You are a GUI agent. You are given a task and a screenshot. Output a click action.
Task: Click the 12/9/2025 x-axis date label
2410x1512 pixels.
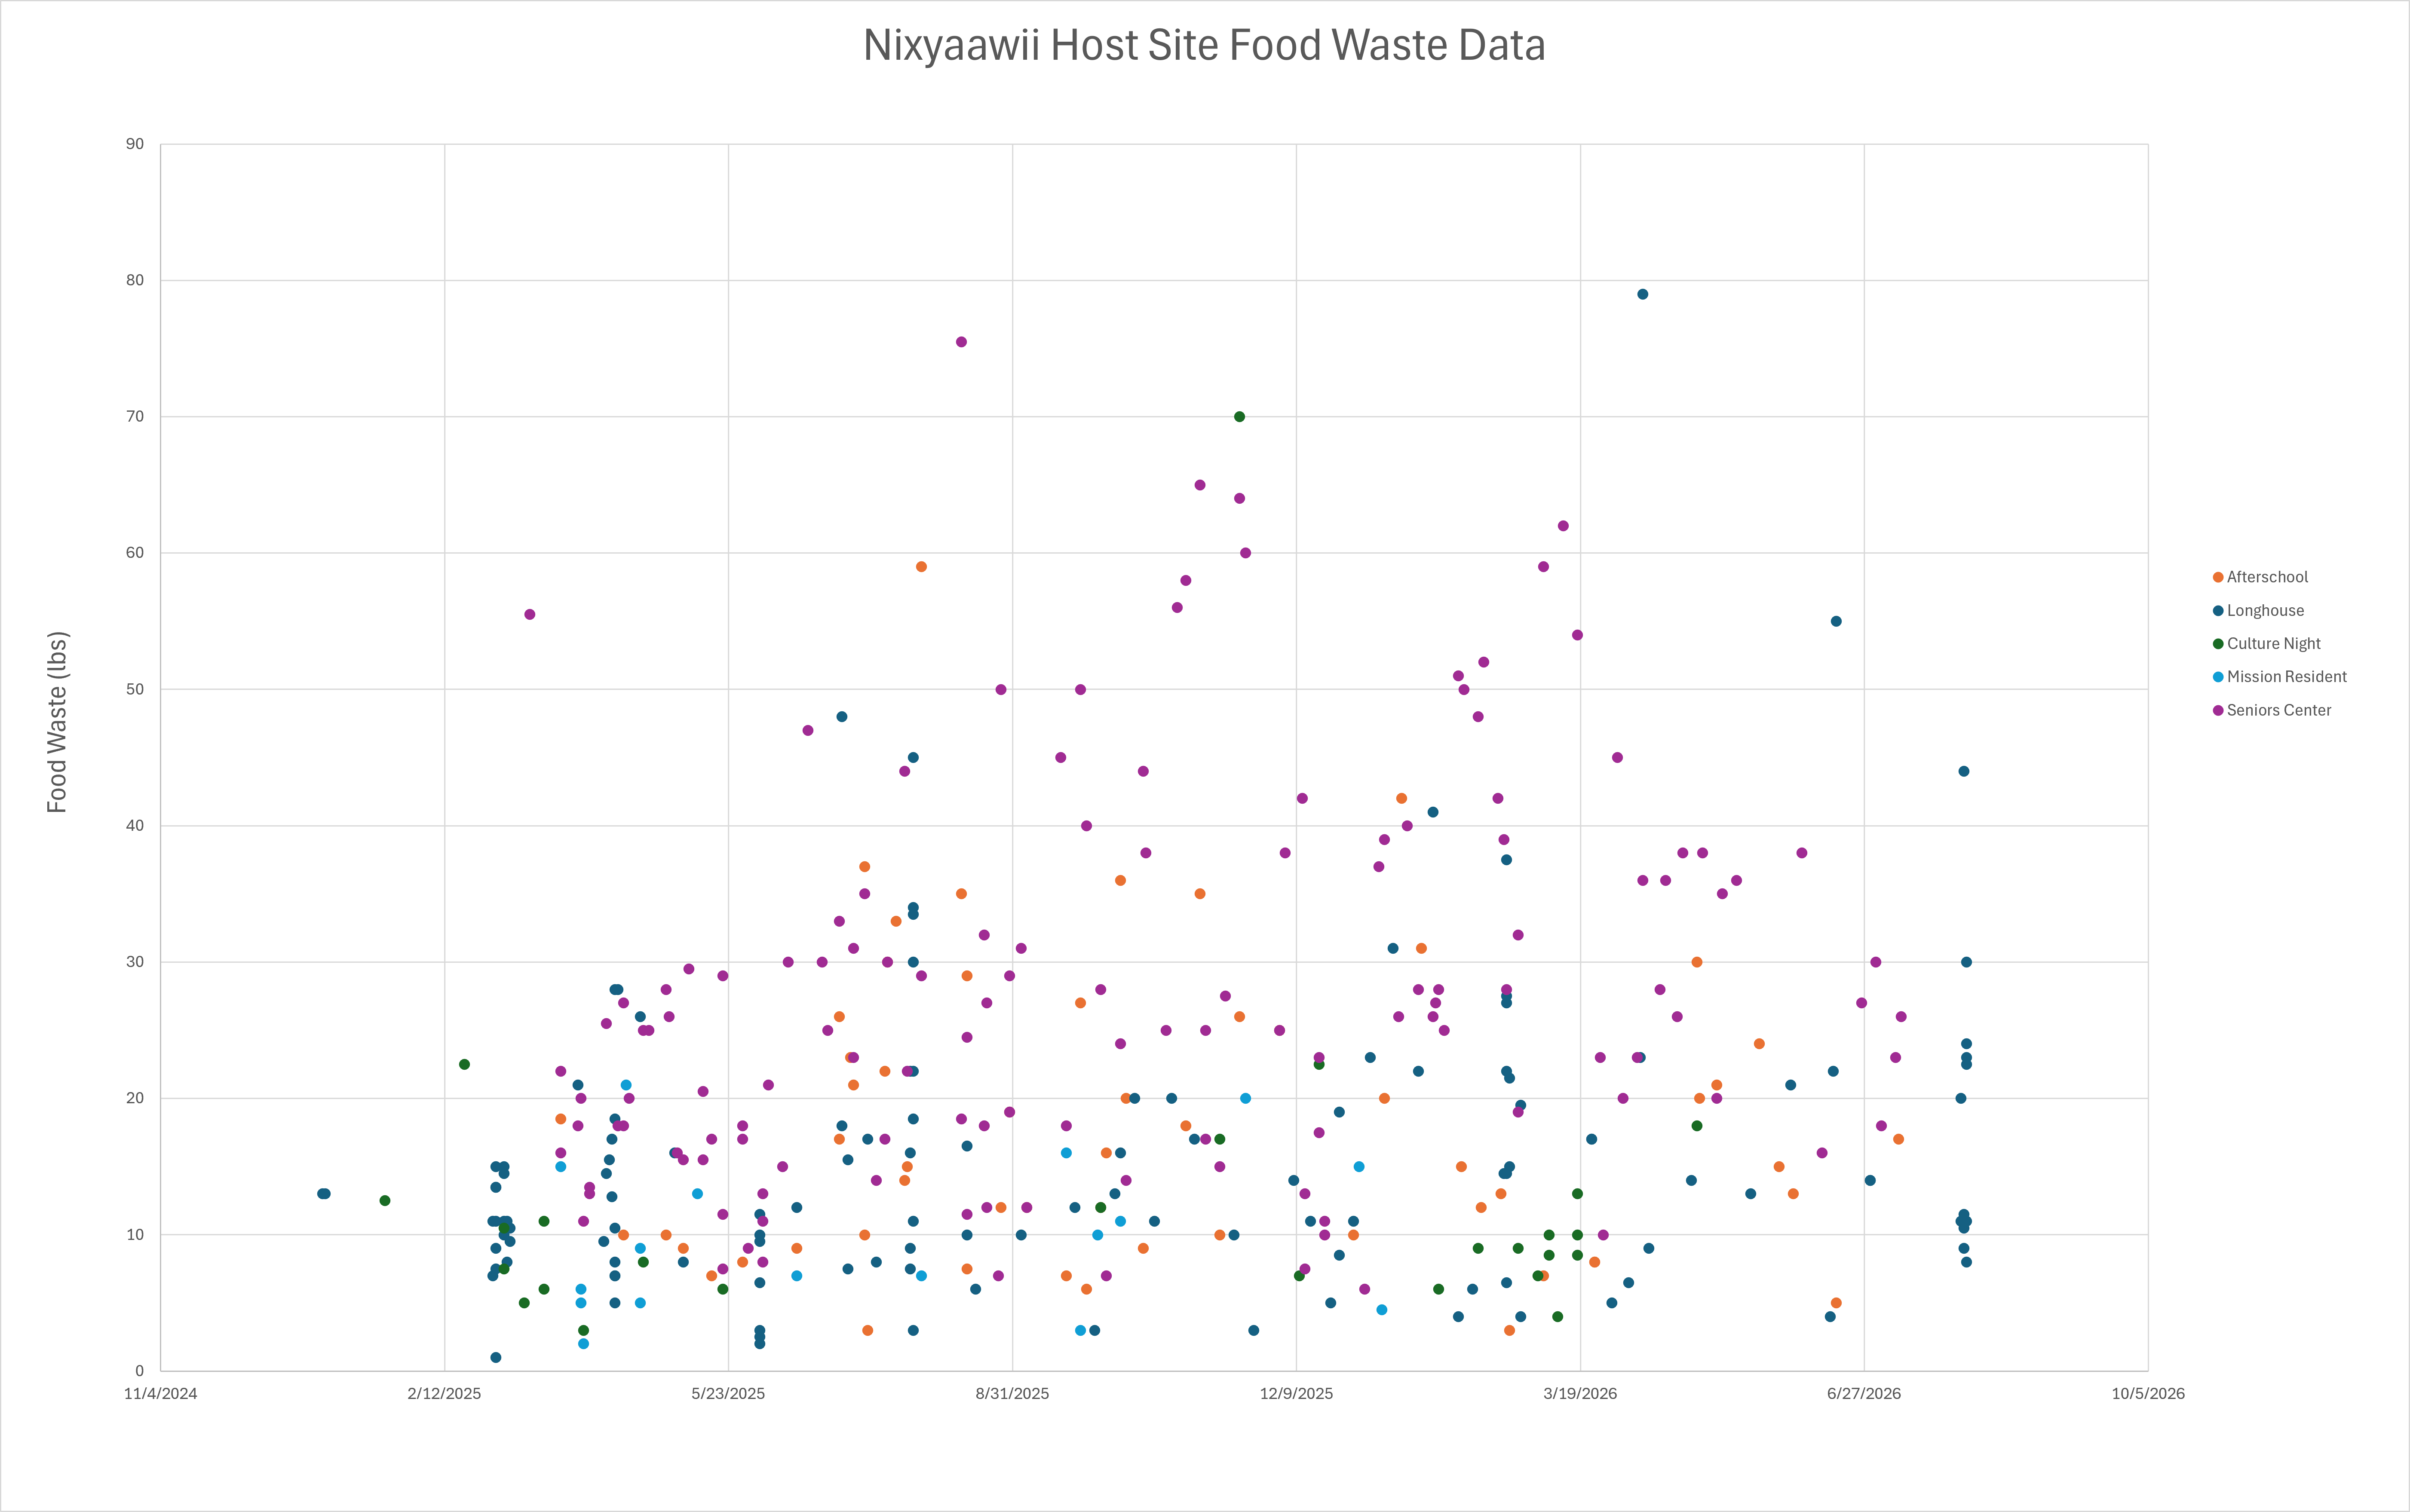(x=1296, y=1394)
